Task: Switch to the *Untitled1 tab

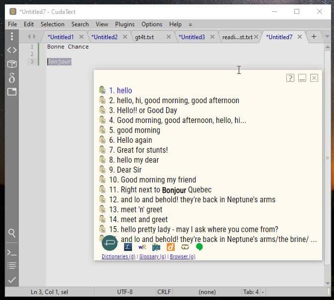Action: coord(61,37)
